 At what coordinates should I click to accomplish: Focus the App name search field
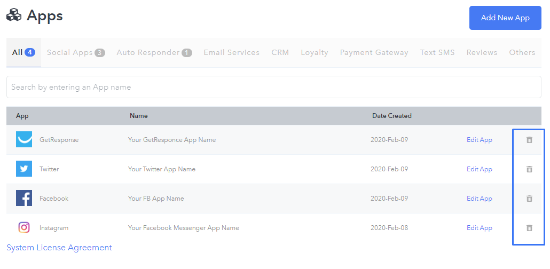tap(273, 87)
